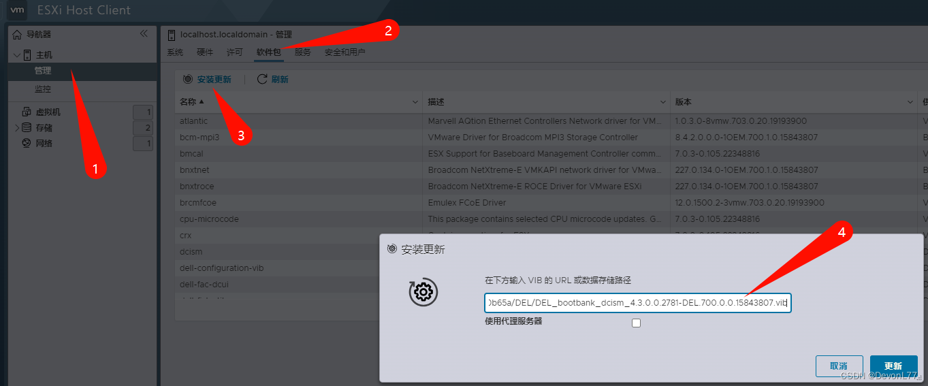Click the virtual machines icon beside 虚拟机
Viewport: 928px width, 386px height.
27,112
